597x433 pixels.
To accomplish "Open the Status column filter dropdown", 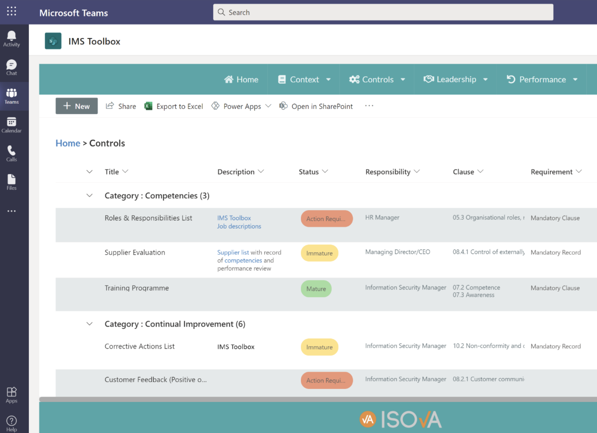I will (x=325, y=172).
